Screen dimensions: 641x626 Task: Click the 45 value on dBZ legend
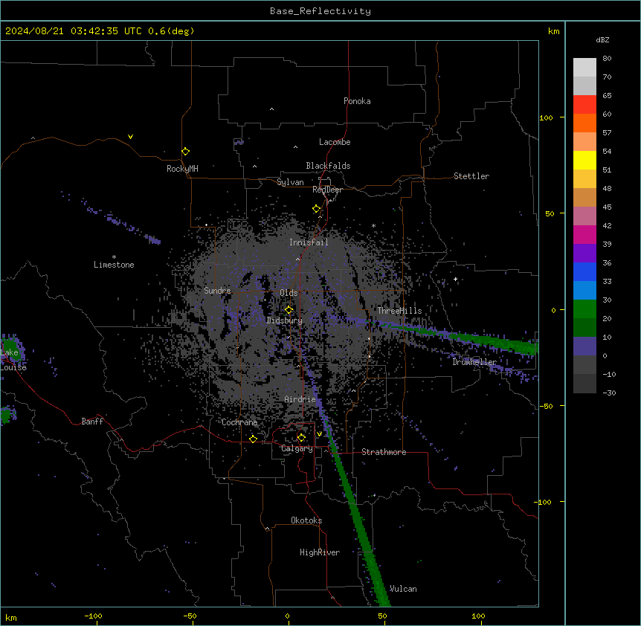[x=607, y=207]
